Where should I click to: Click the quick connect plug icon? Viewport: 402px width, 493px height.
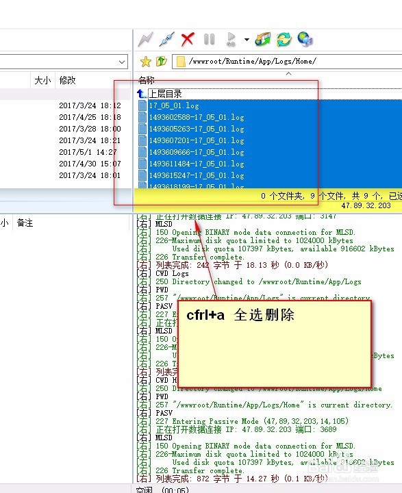coord(166,39)
